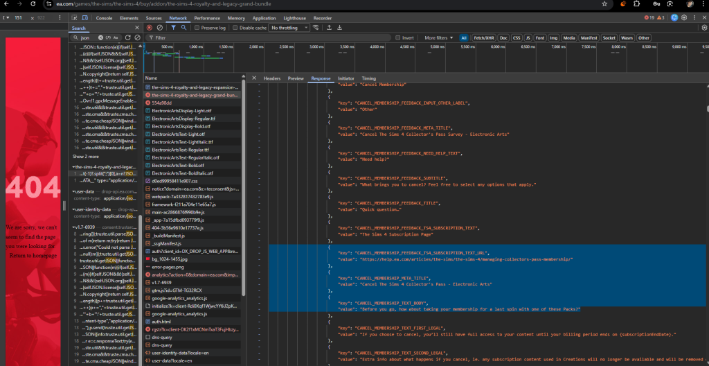This screenshot has height=366, width=709.
Task: Filter requests by Fetch/XHR type
Action: point(484,37)
